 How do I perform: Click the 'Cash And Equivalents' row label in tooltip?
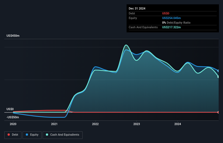coord(143,27)
